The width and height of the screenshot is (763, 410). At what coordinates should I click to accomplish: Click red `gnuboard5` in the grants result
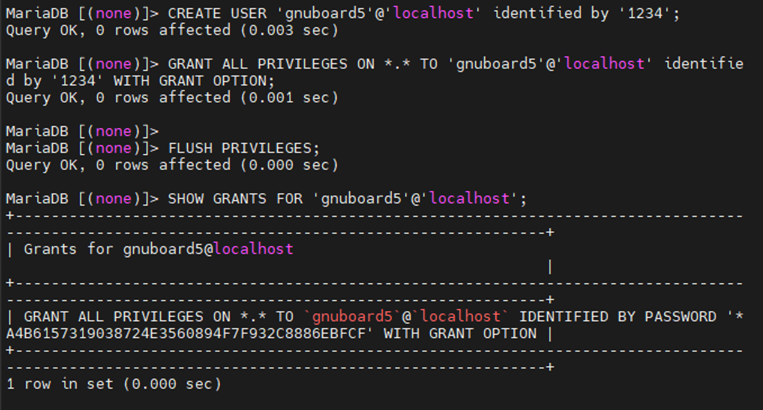point(352,317)
